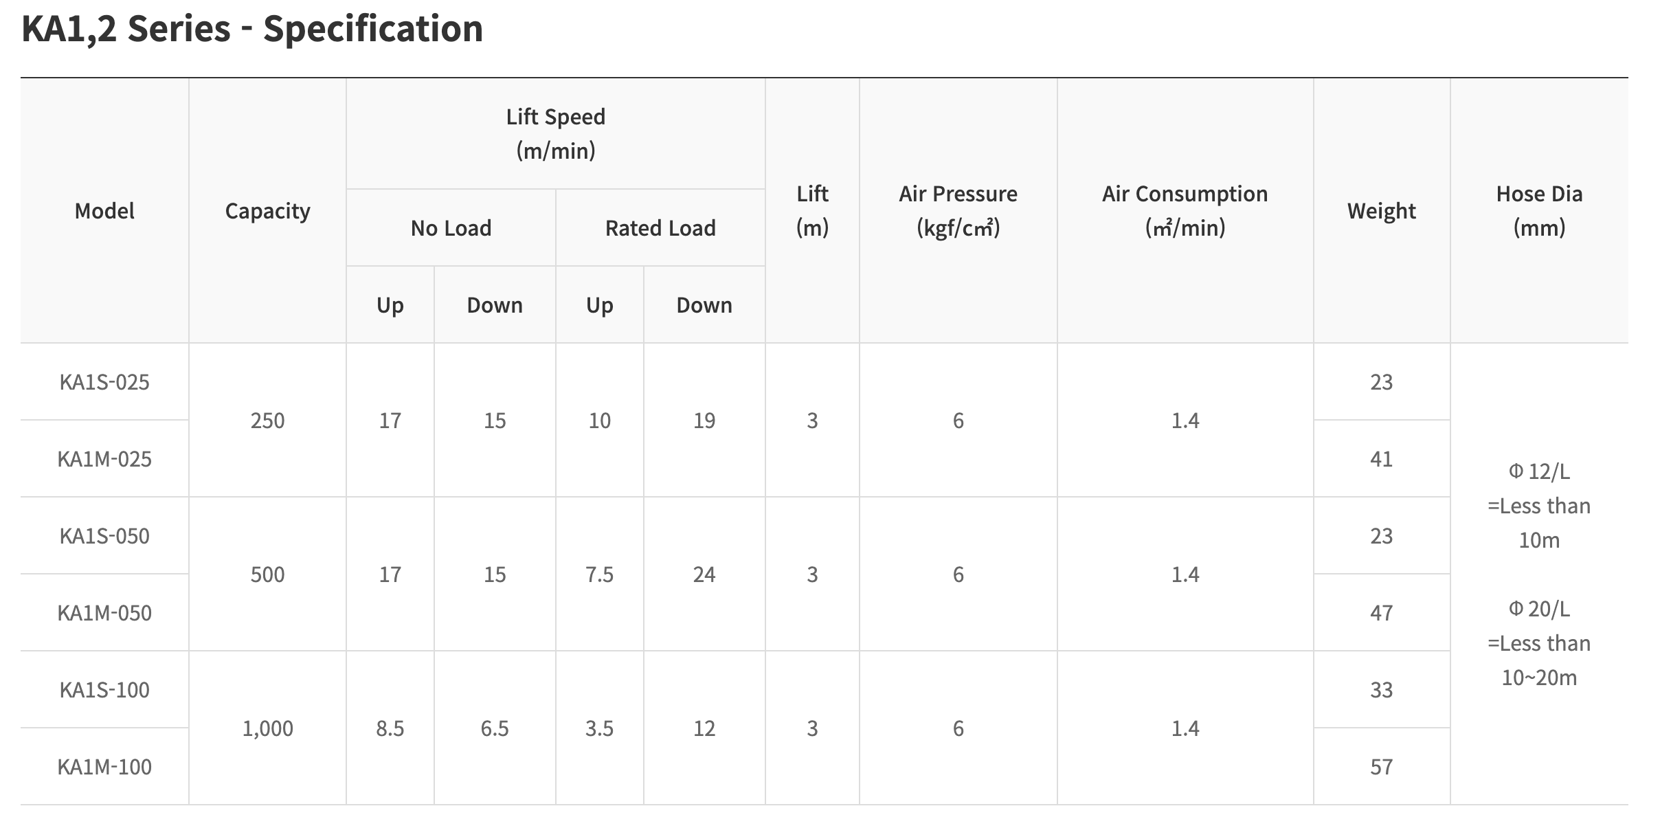Click the weight value 57
Screen dimensions: 1660x815
click(x=1381, y=767)
